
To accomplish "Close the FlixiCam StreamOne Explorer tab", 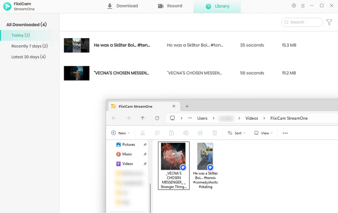I will [x=174, y=106].
